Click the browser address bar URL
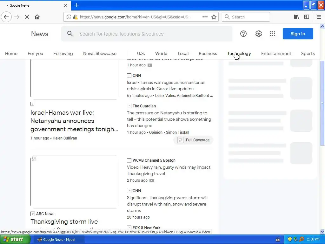Image resolution: width=325 pixels, height=244 pixels. (135, 17)
